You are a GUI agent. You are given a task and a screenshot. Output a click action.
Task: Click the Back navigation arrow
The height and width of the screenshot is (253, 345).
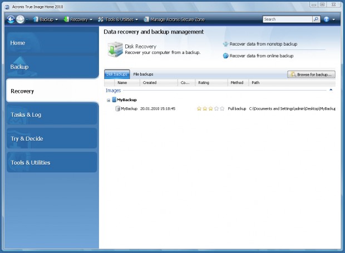(x=11, y=19)
